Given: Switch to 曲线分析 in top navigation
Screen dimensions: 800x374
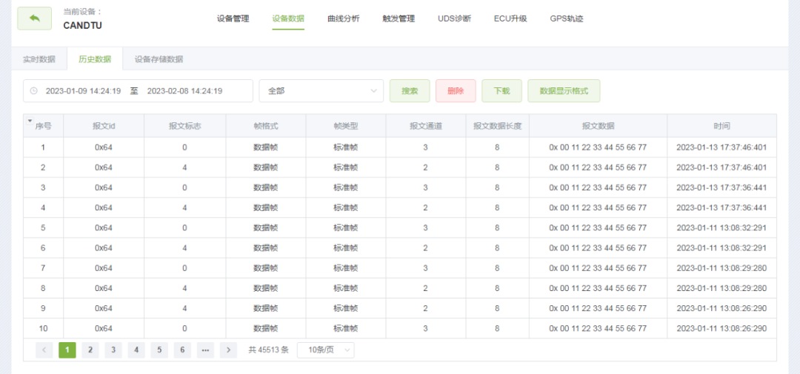Looking at the screenshot, I should [343, 19].
